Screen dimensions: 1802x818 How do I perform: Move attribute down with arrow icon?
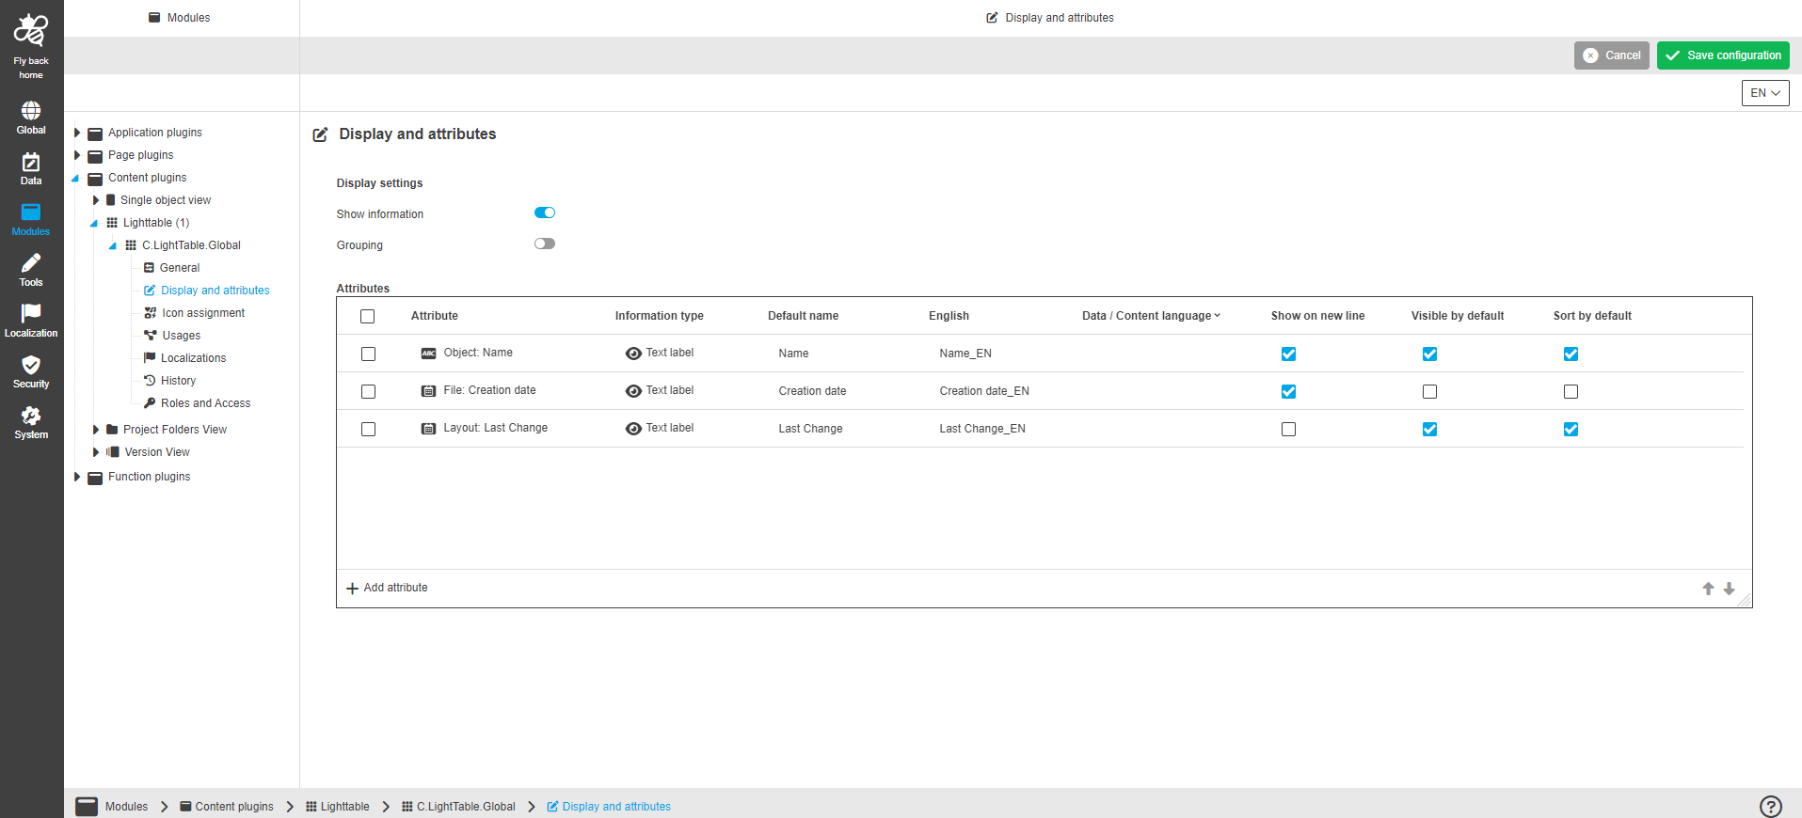1729,589
